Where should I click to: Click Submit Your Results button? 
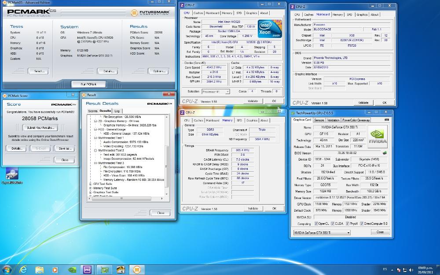point(40,128)
